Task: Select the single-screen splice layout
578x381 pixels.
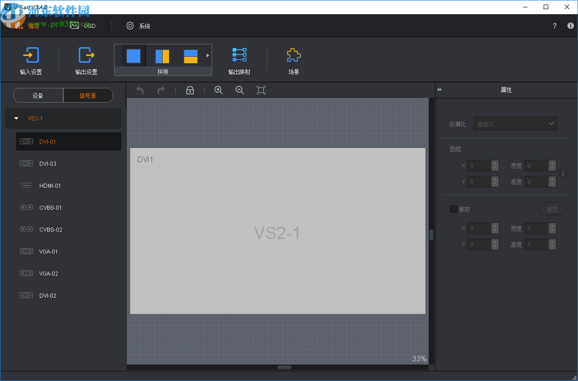Action: (x=133, y=56)
